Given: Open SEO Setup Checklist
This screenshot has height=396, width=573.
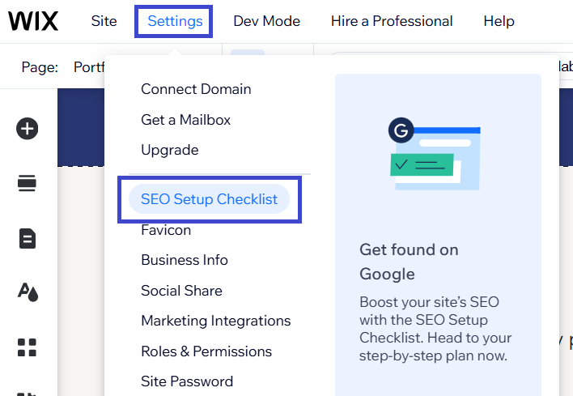Looking at the screenshot, I should coord(209,199).
